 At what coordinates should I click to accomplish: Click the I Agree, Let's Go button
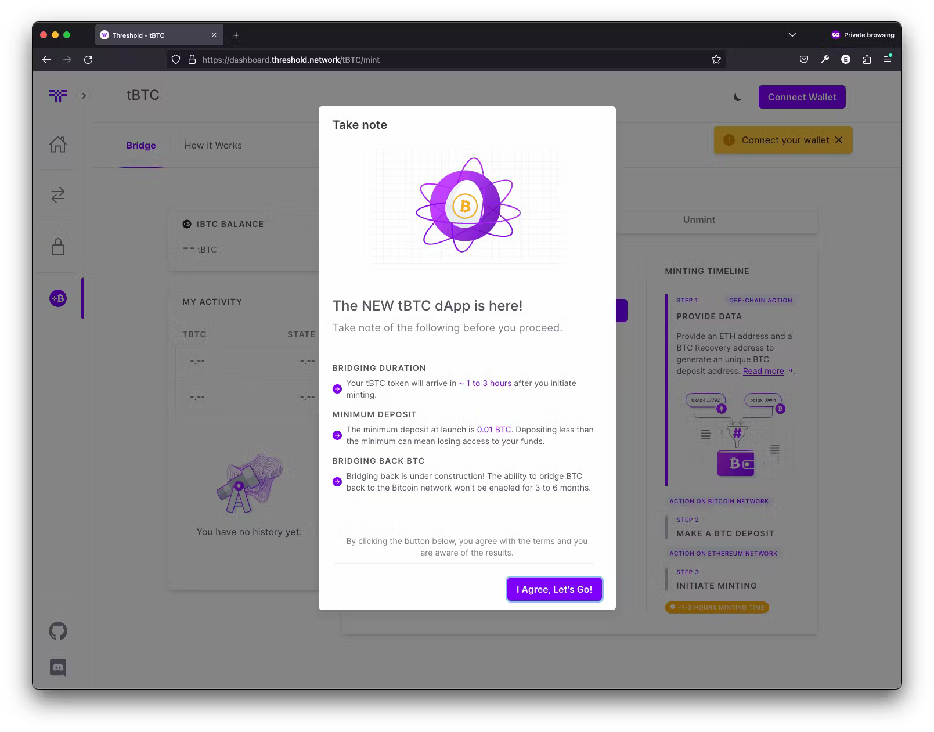click(x=554, y=589)
